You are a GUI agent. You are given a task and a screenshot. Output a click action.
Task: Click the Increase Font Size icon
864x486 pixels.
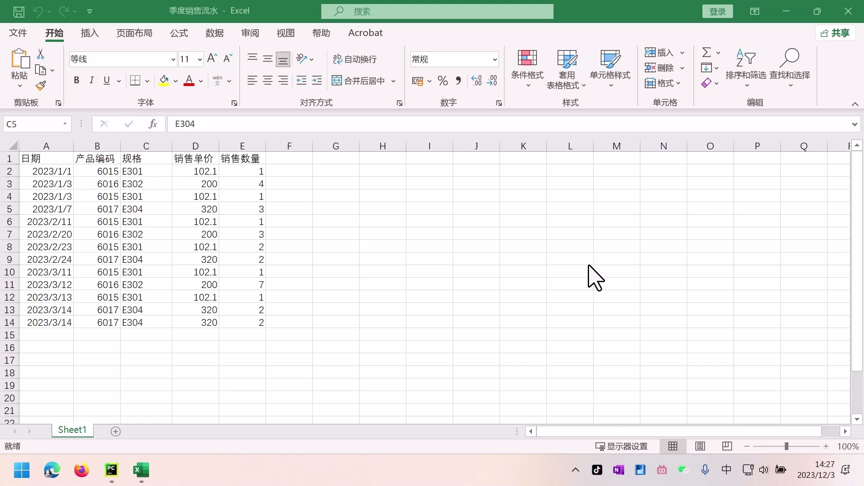[x=211, y=58]
